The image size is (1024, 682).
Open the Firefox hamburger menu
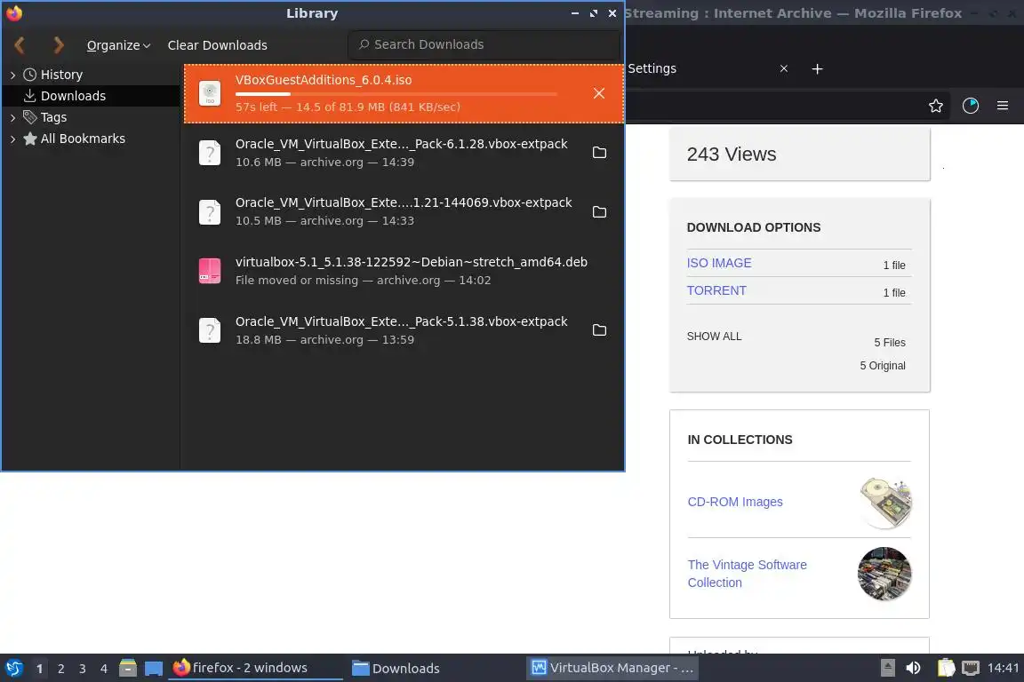point(1003,106)
